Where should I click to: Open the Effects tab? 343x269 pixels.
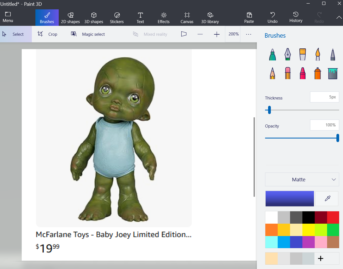coord(164,18)
